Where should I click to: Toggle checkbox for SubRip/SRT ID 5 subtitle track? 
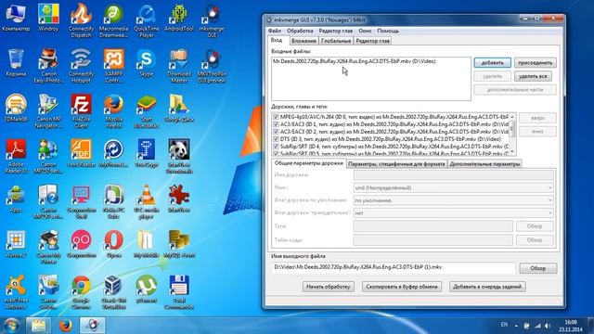point(276,153)
